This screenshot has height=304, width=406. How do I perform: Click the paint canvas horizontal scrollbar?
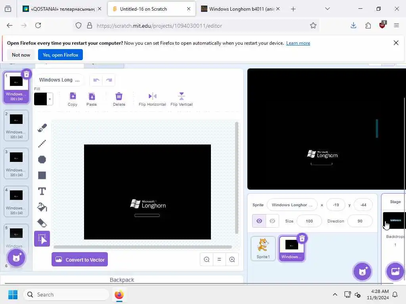[x=143, y=247]
